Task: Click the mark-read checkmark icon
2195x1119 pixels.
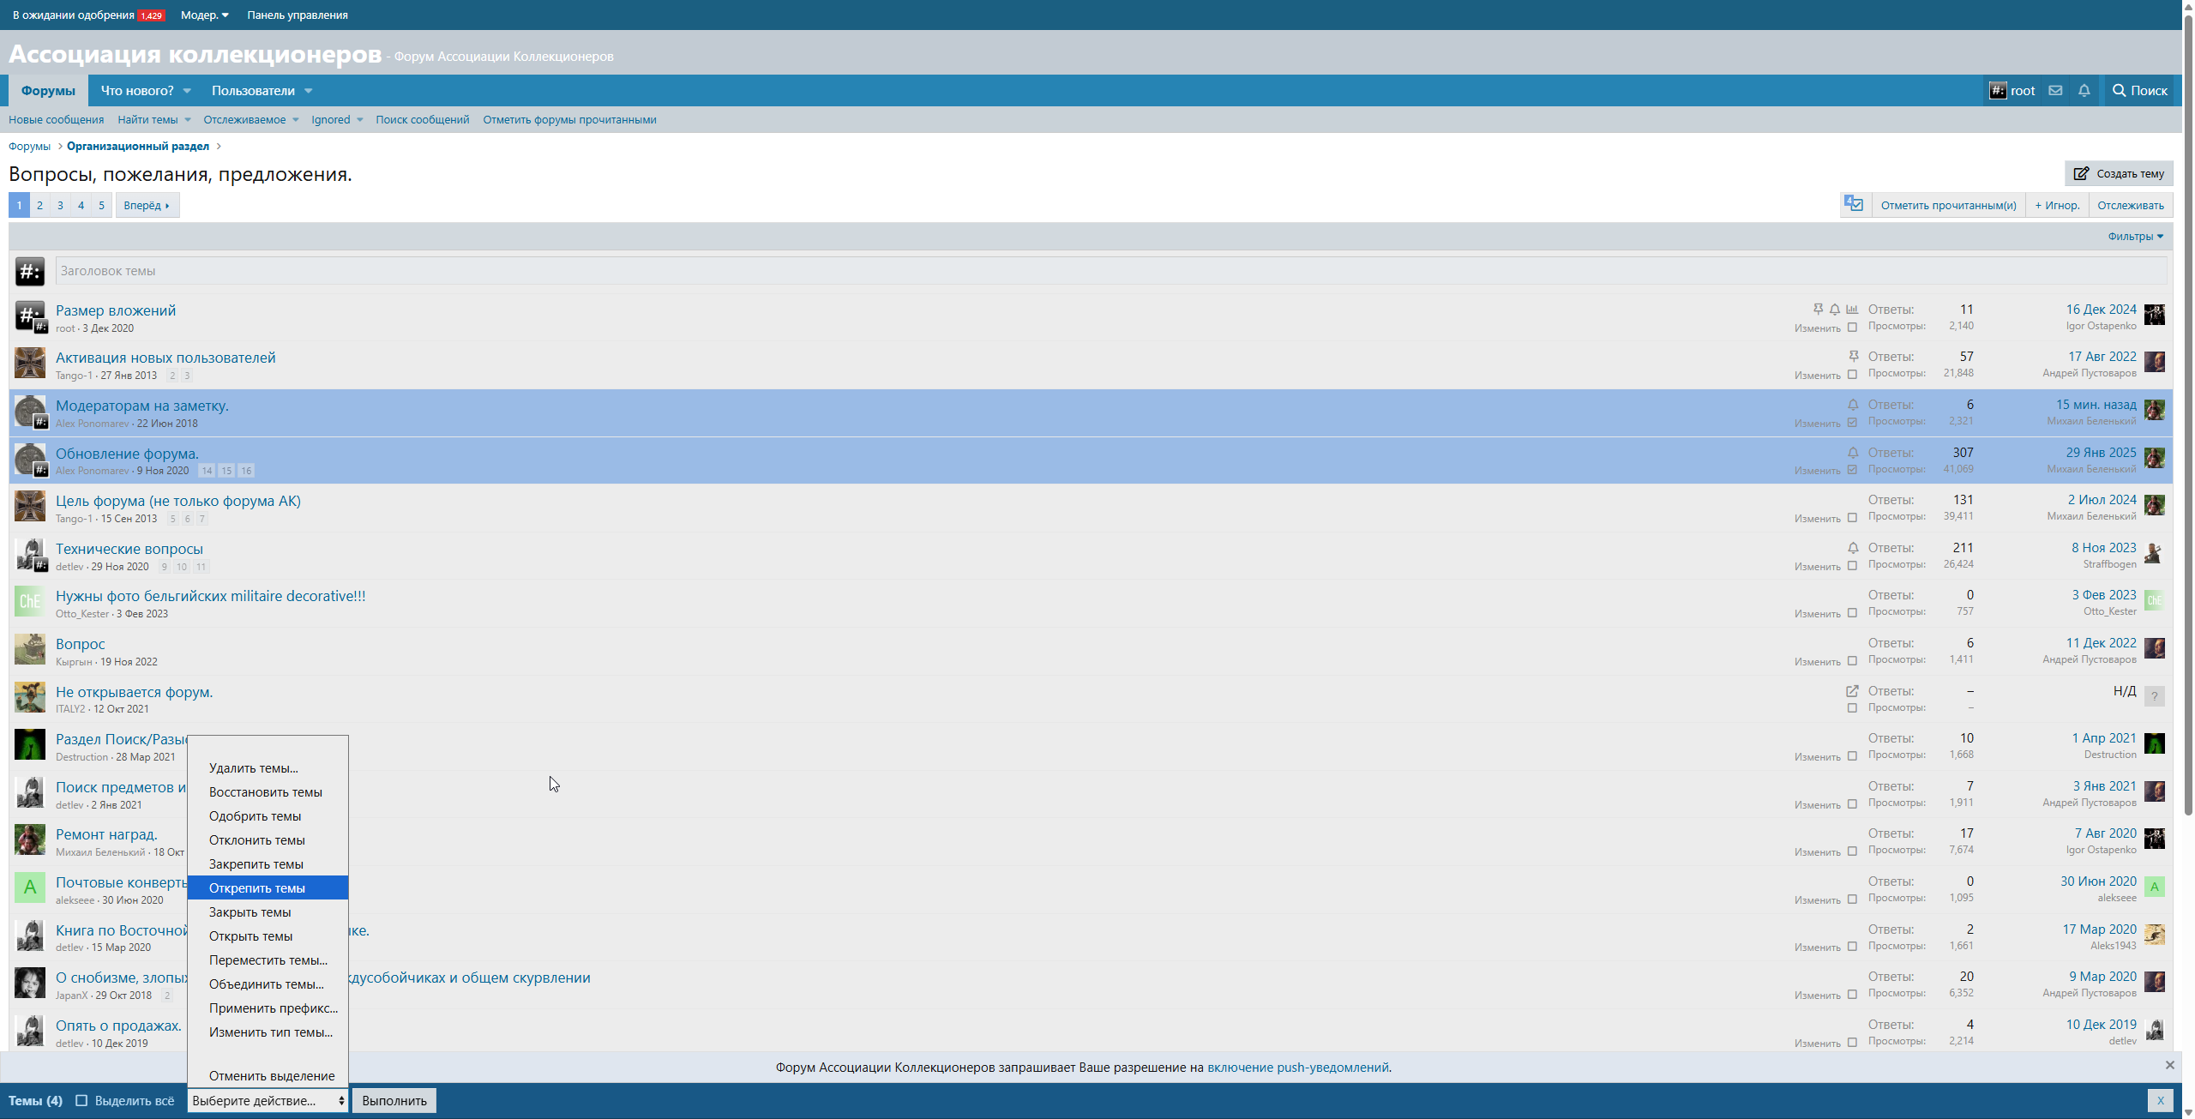Action: point(1855,205)
